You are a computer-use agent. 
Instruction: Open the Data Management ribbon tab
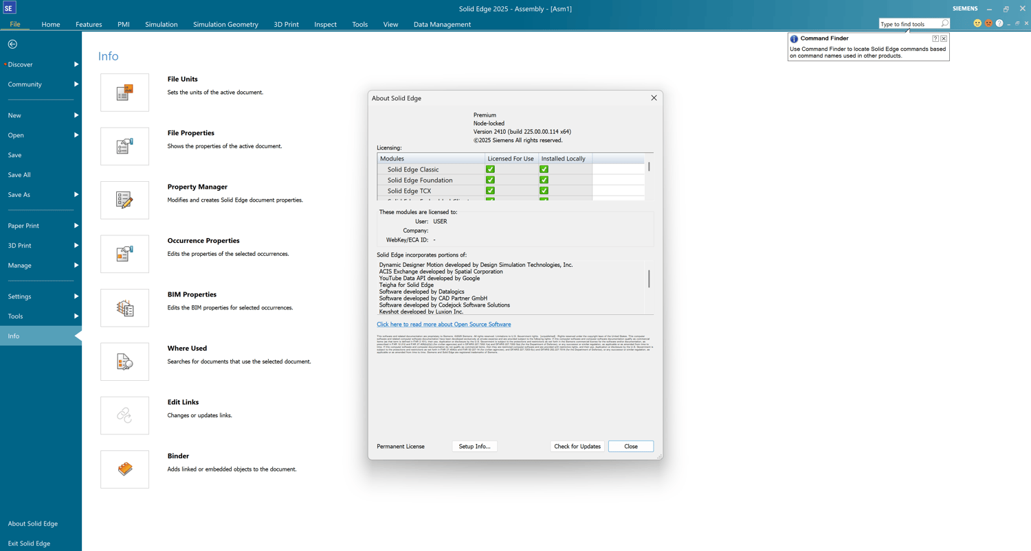[442, 24]
